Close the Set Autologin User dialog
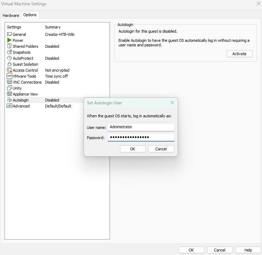This screenshot has width=262, height=255. click(x=172, y=103)
